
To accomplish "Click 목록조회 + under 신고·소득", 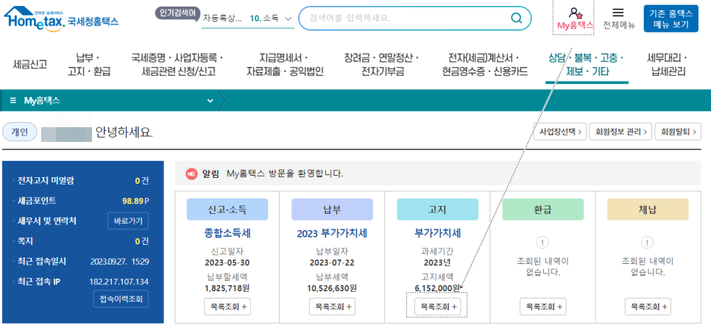I will [227, 307].
